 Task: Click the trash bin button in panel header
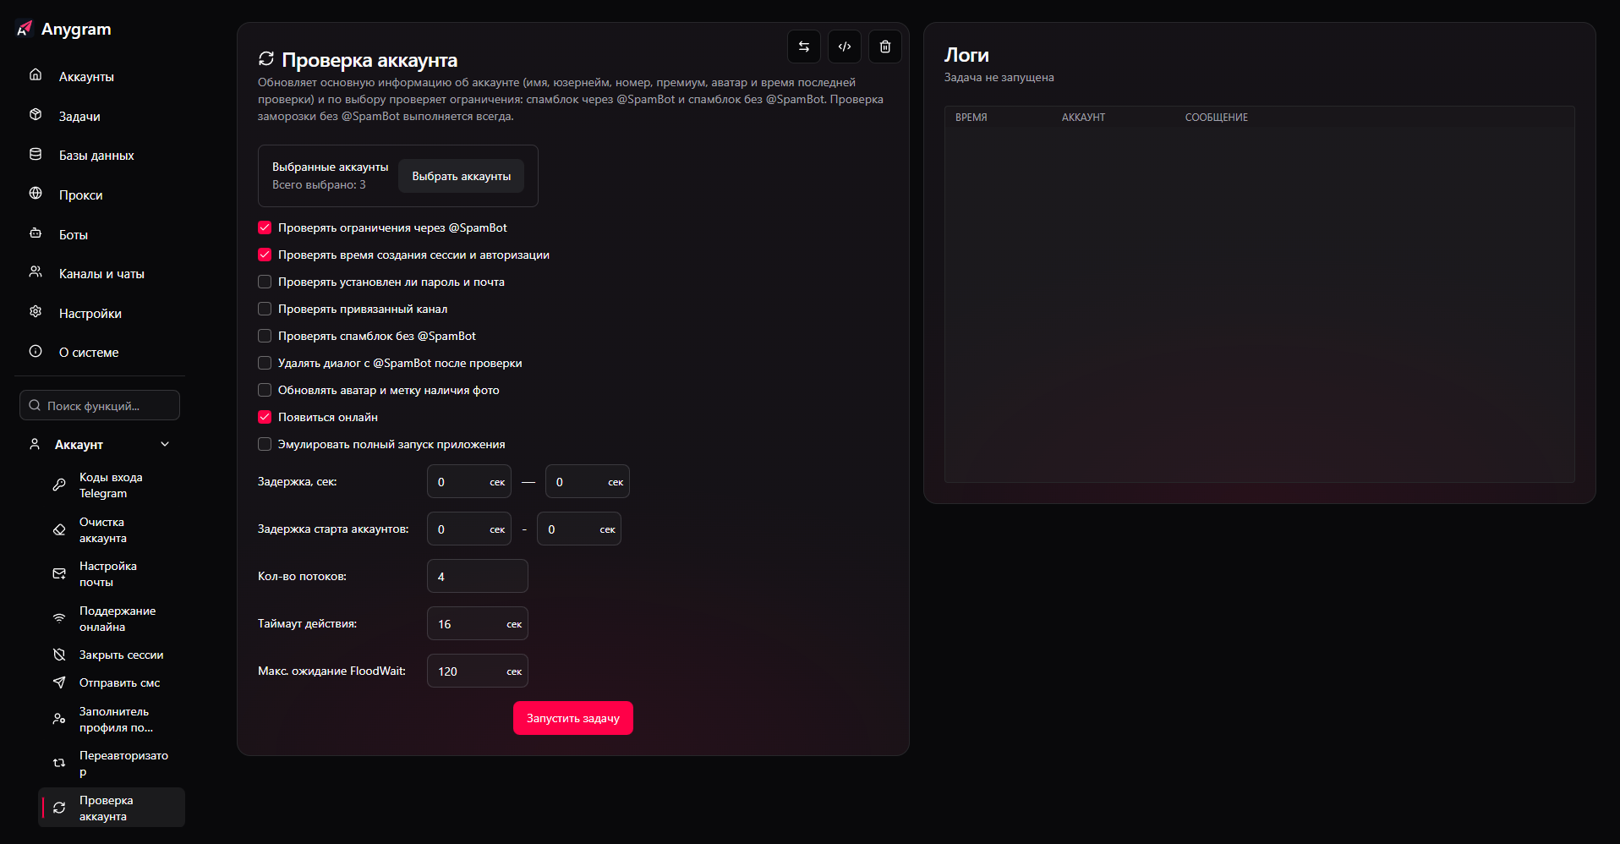[x=885, y=47]
